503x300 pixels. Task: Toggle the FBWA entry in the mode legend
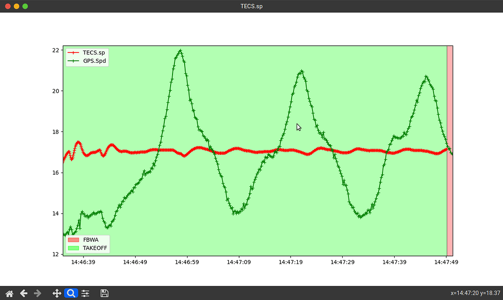[90, 240]
